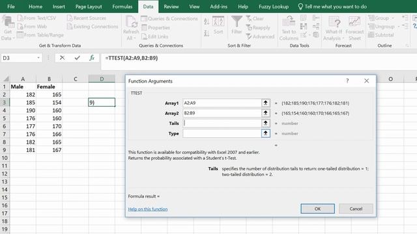
Task: Click the Array2 input field
Action: [222, 113]
